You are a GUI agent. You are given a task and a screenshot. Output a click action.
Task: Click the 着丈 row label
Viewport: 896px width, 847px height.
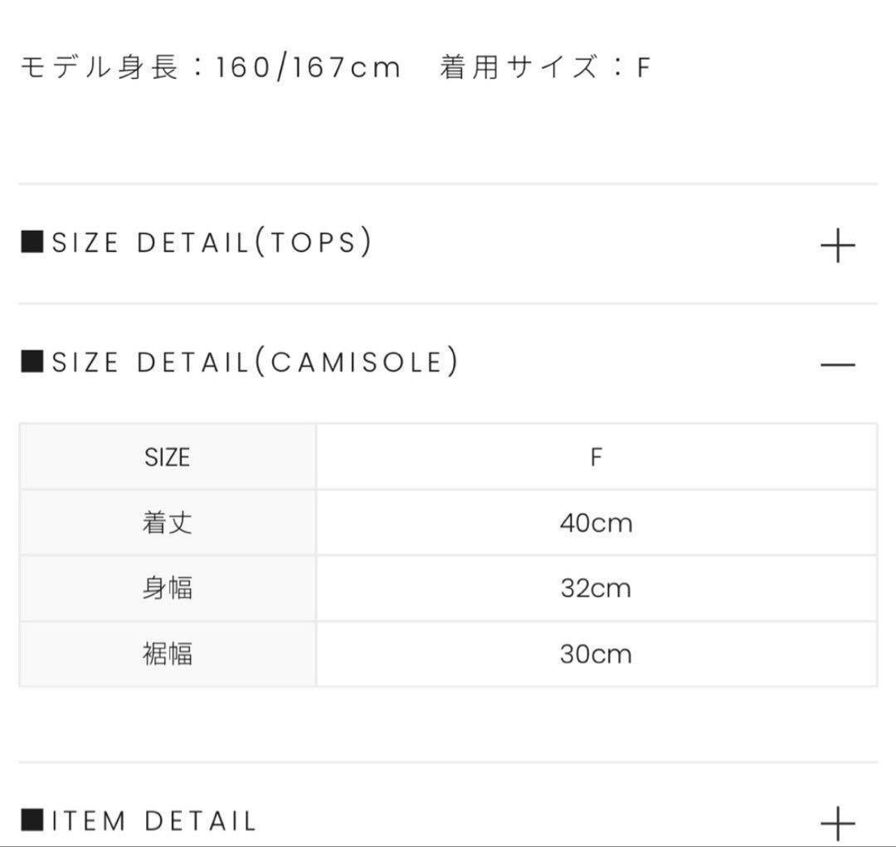point(167,523)
